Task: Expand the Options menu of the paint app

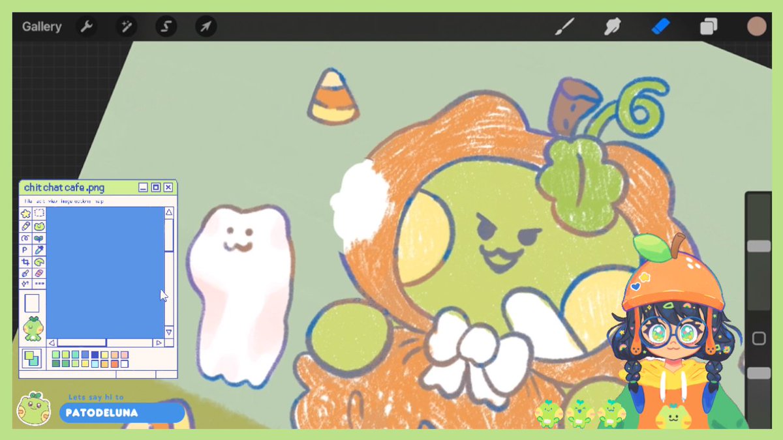Action: [x=82, y=201]
